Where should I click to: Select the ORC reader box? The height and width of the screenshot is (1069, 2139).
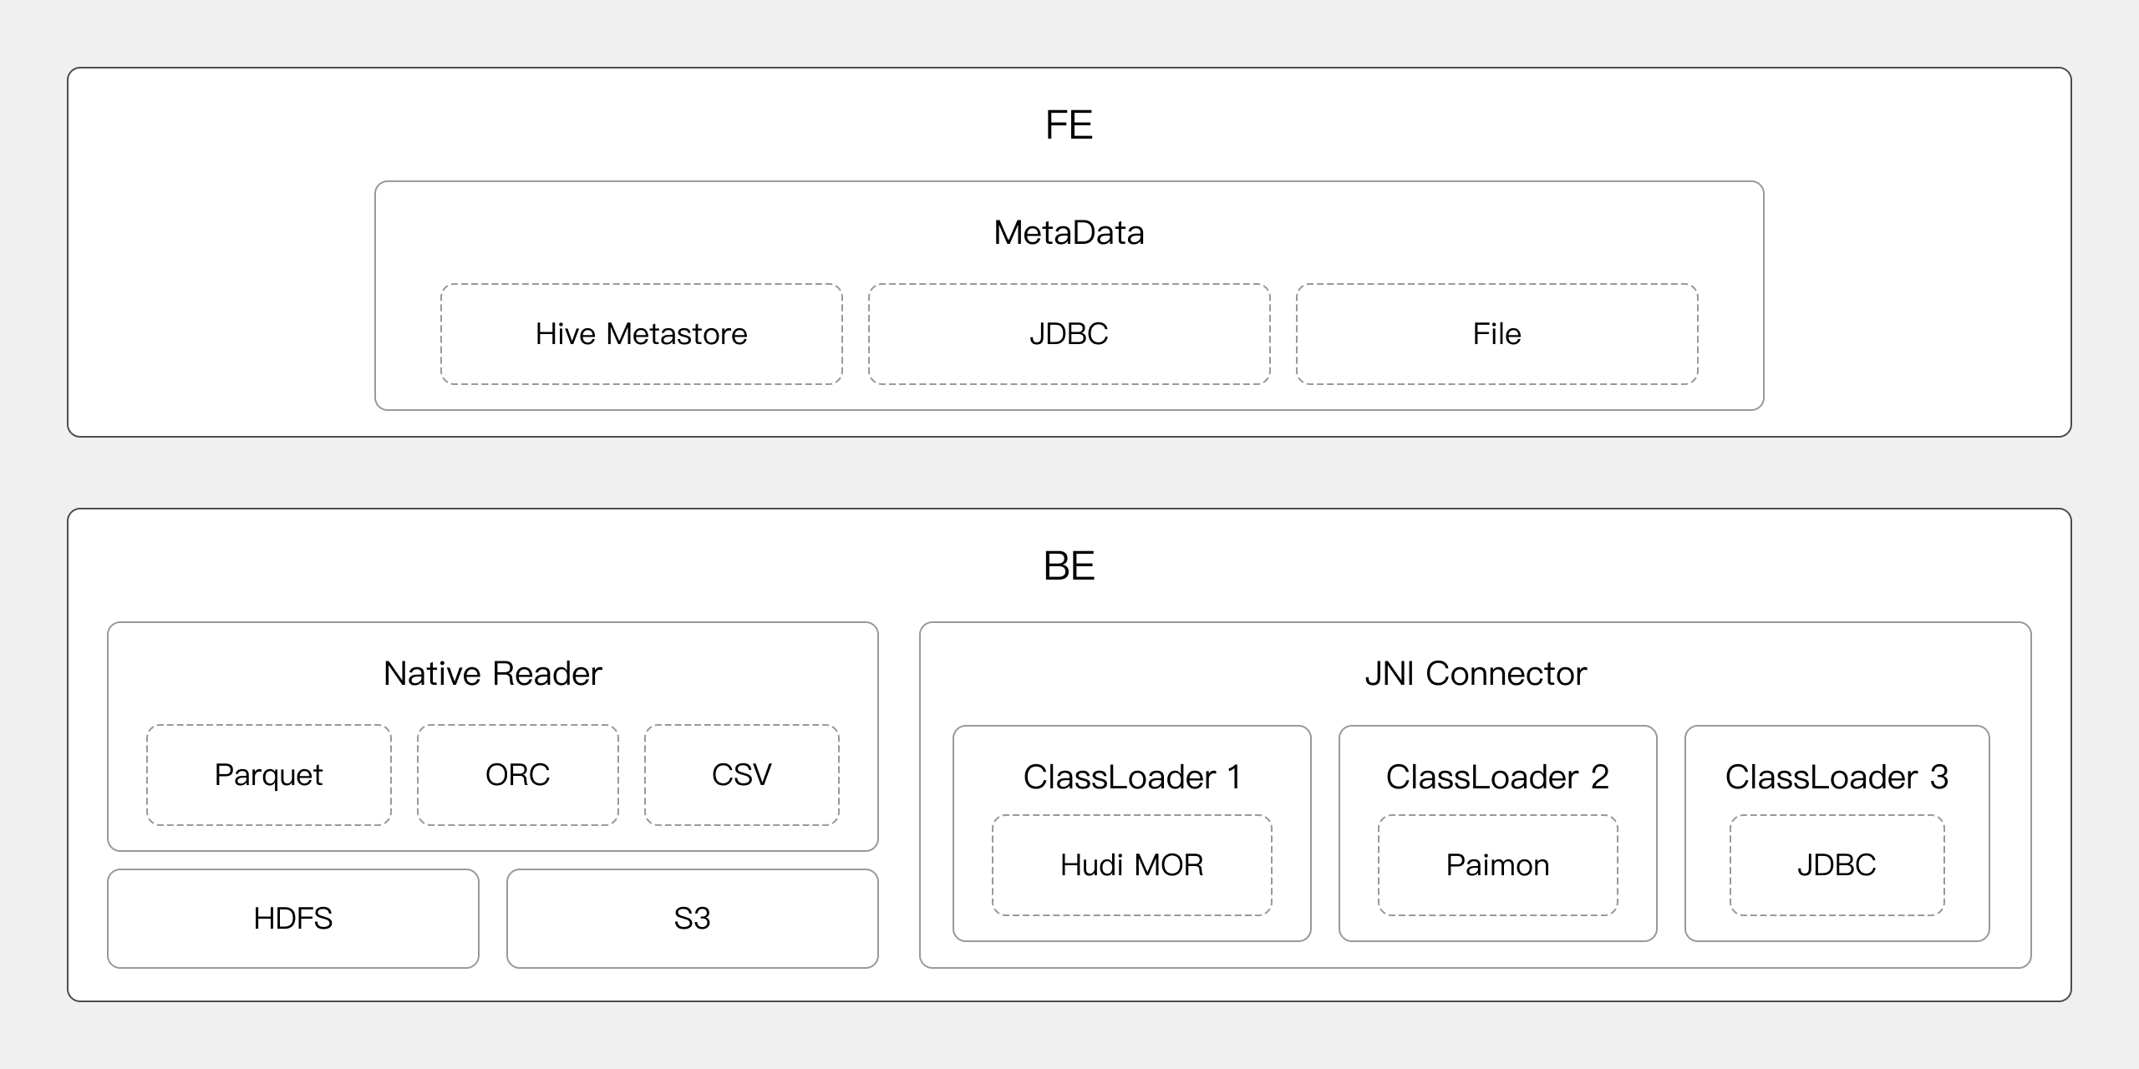pos(517,775)
